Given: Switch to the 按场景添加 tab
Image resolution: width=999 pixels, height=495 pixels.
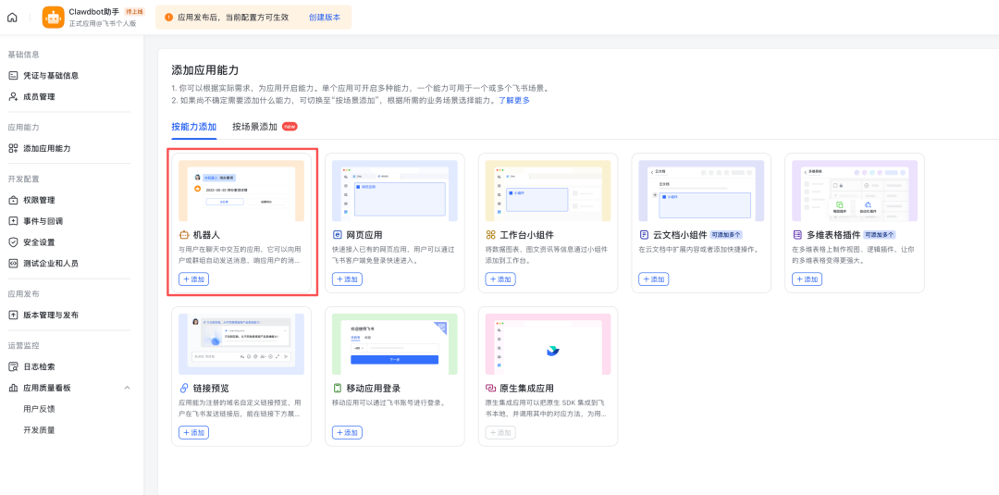Looking at the screenshot, I should [x=254, y=127].
